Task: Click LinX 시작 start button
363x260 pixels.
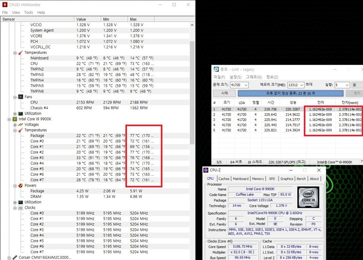Action: click(x=224, y=93)
